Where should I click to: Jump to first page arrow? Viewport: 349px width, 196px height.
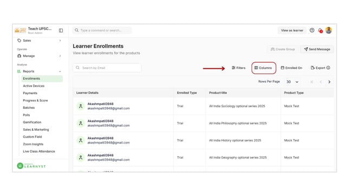[x=312, y=82]
